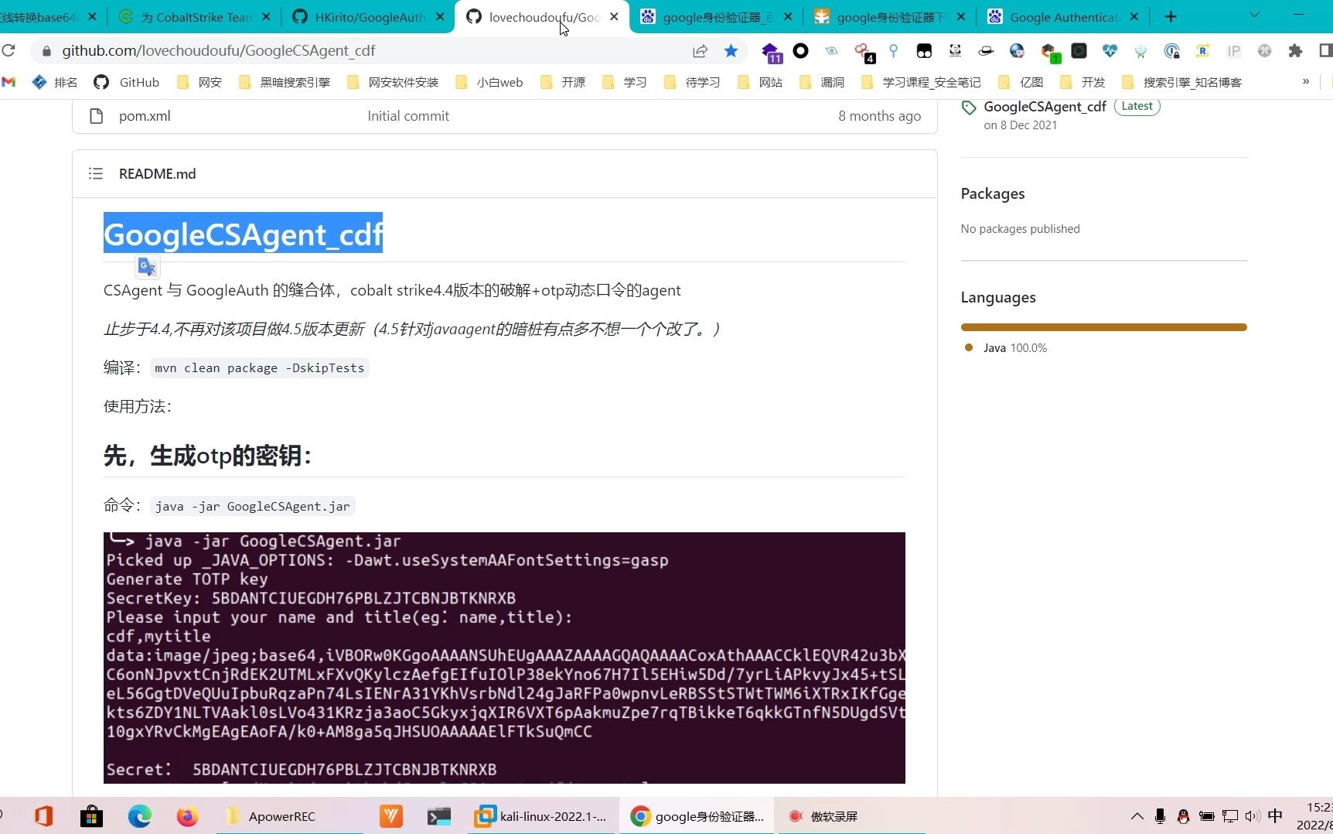
Task: Launch Firefox from the taskbar
Action: [187, 815]
